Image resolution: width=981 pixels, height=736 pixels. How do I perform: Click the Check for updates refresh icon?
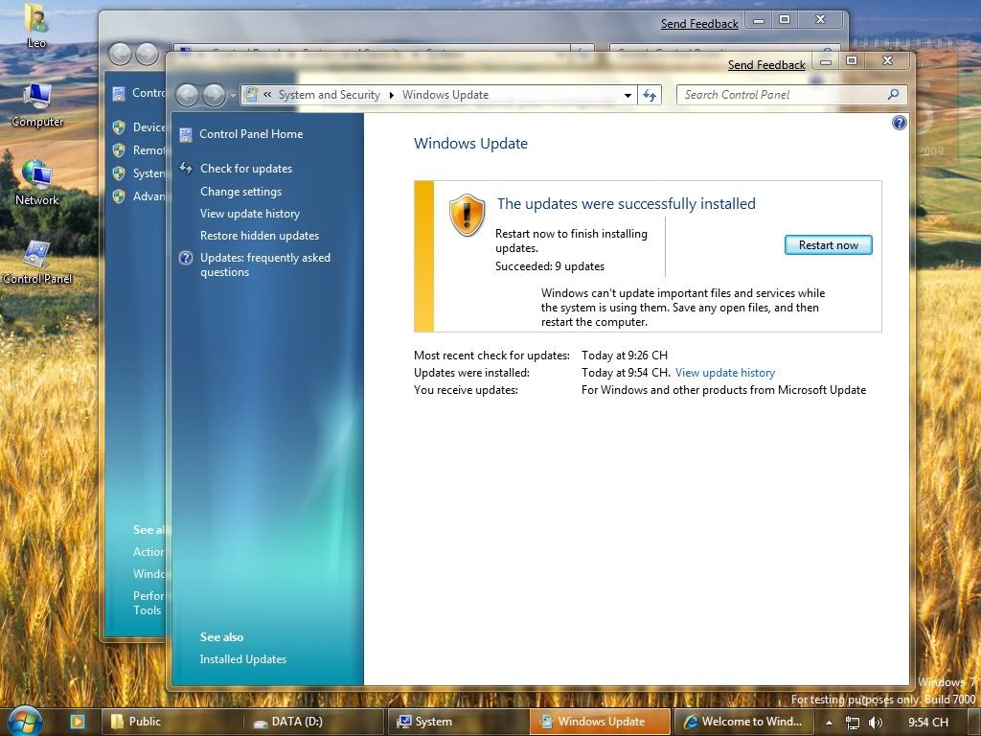coord(186,168)
